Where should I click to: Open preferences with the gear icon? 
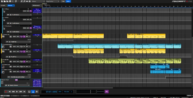[30, 1]
